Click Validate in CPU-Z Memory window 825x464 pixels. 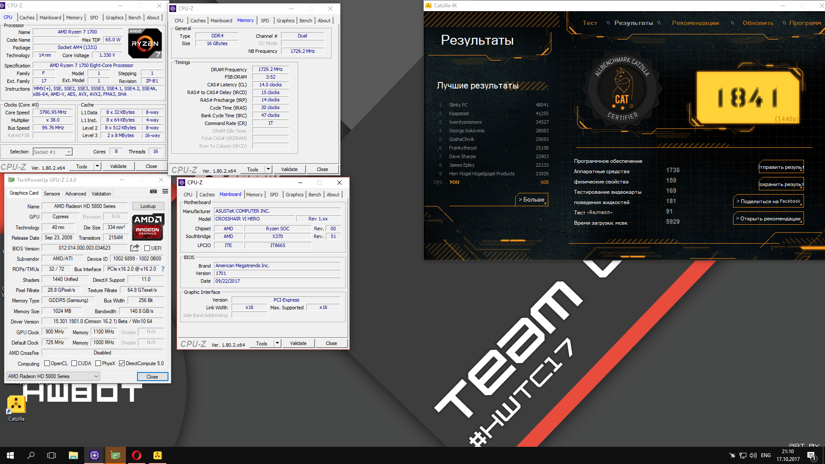pos(289,169)
